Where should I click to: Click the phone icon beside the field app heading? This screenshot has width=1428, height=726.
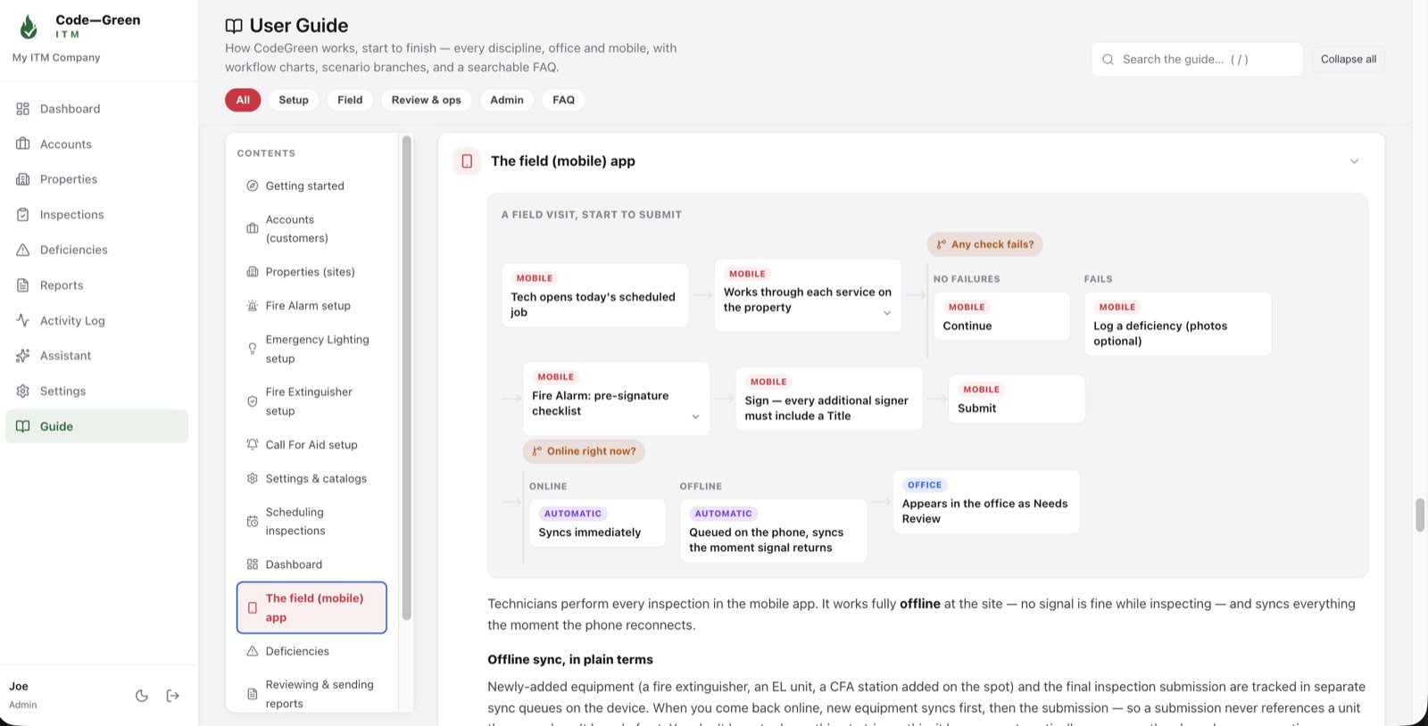(467, 161)
